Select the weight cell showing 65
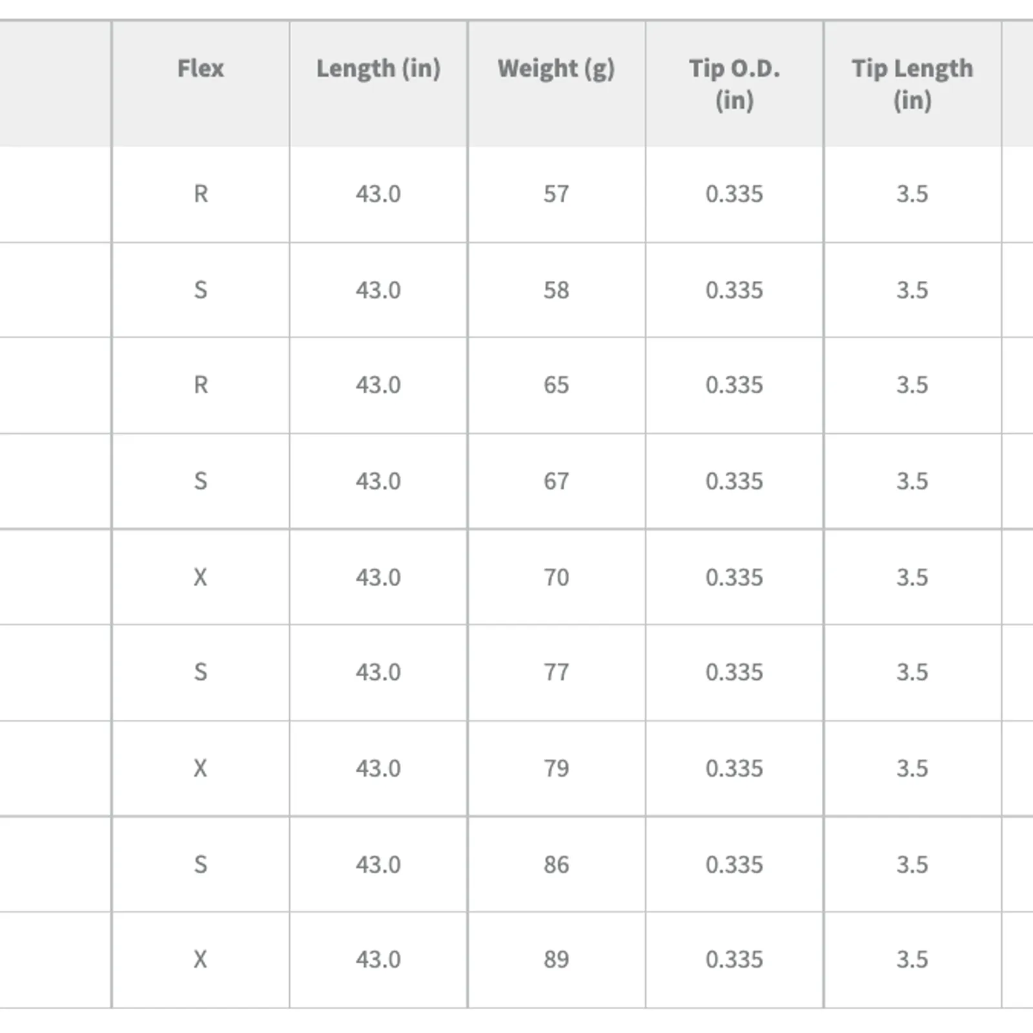This screenshot has height=1033, width=1033. click(x=557, y=385)
